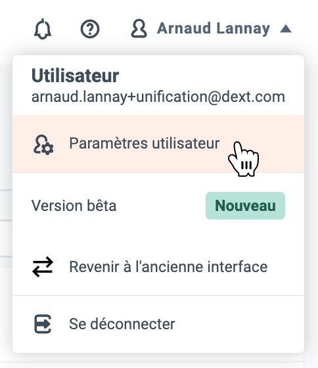Click empty space right of Se déconnecter
This screenshot has width=318, height=368.
pyautogui.click(x=239, y=324)
